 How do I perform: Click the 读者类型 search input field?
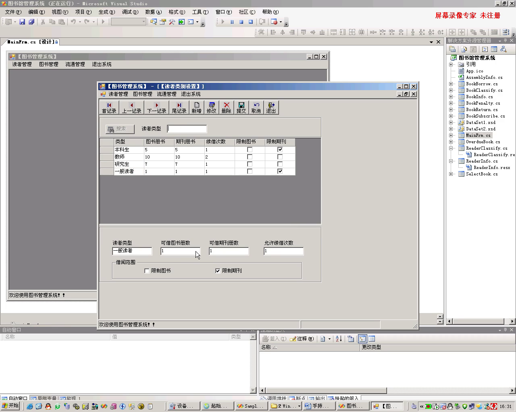coord(187,129)
